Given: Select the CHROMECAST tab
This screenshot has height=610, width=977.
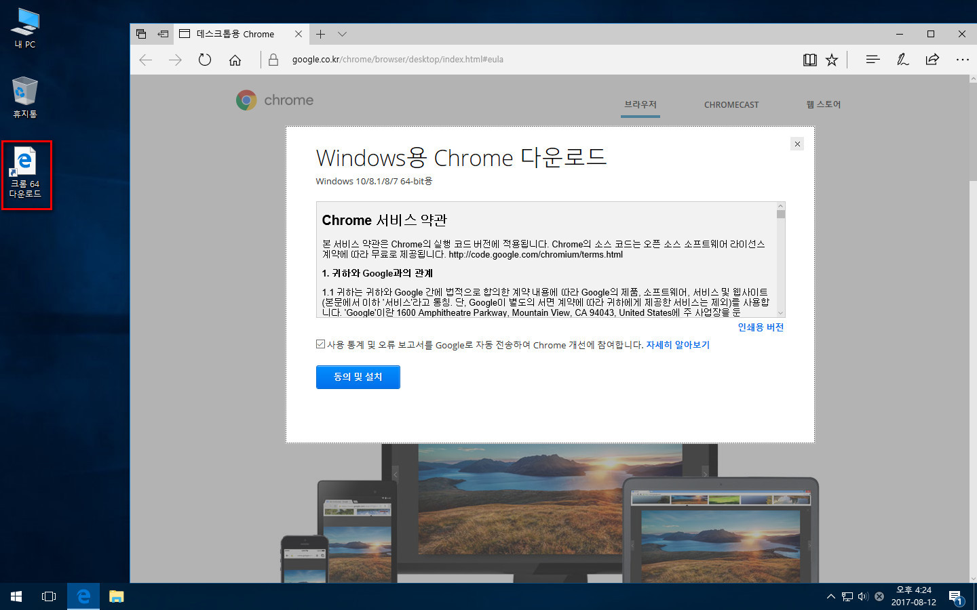Looking at the screenshot, I should 731,104.
